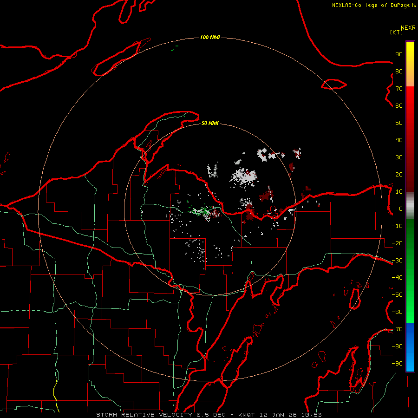Click the -20 value on the velocity scale

tap(397, 243)
